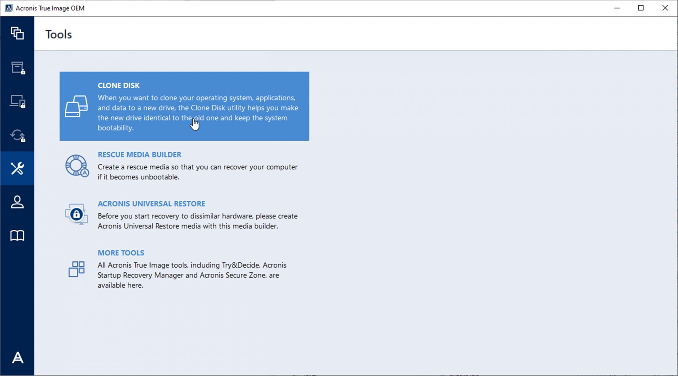Open ACRONIS UNIVERSAL RESTORE link

[151, 204]
